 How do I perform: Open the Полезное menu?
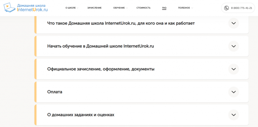184,8
